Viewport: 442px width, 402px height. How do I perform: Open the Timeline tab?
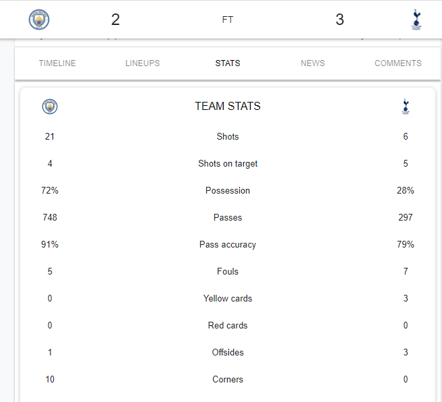tap(57, 63)
